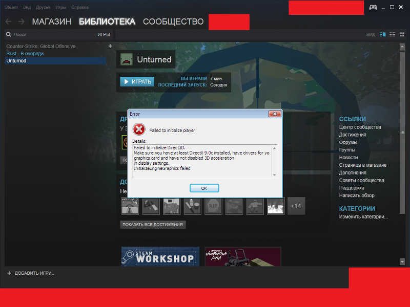Open the RIP achievement icon

click(x=213, y=206)
